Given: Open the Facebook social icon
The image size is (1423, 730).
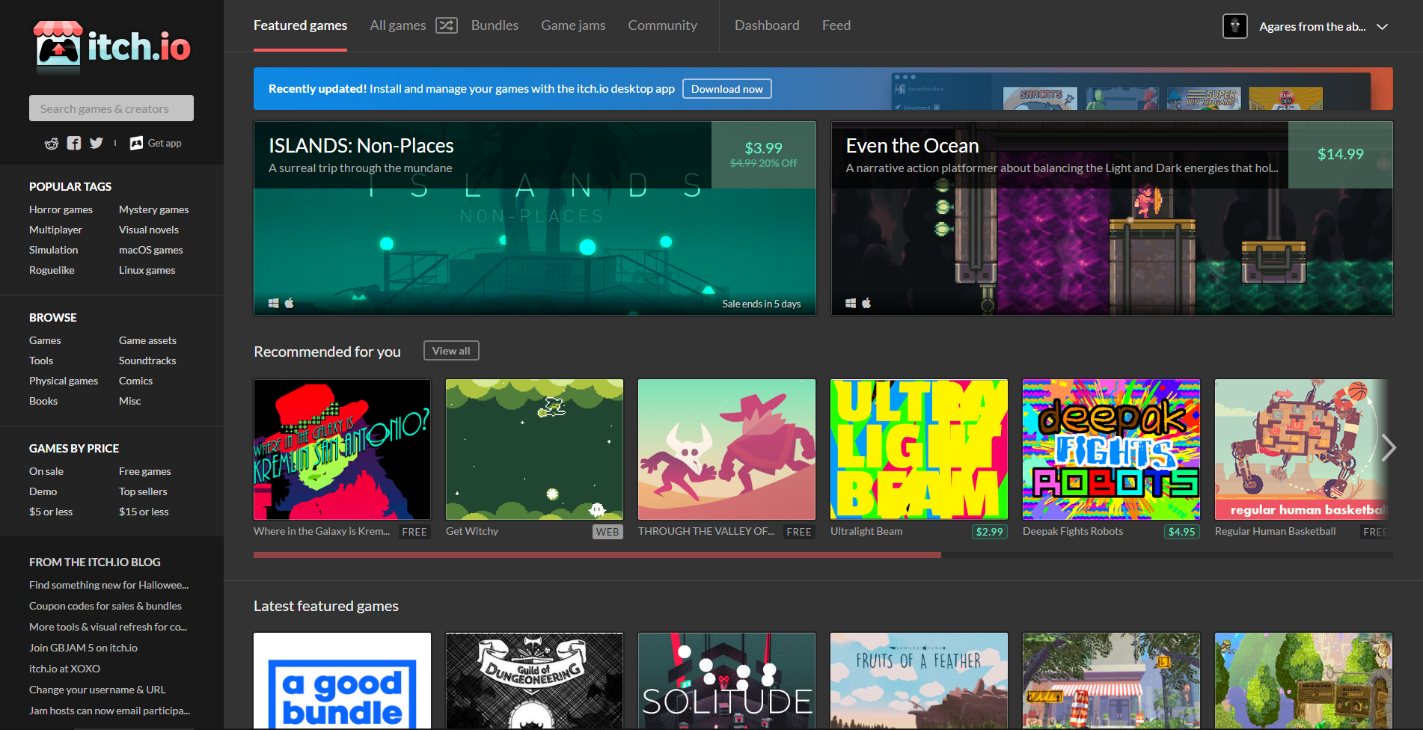Looking at the screenshot, I should 74,143.
